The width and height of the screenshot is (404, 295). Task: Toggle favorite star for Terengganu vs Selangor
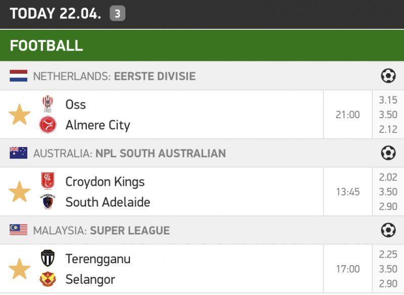coord(20,269)
